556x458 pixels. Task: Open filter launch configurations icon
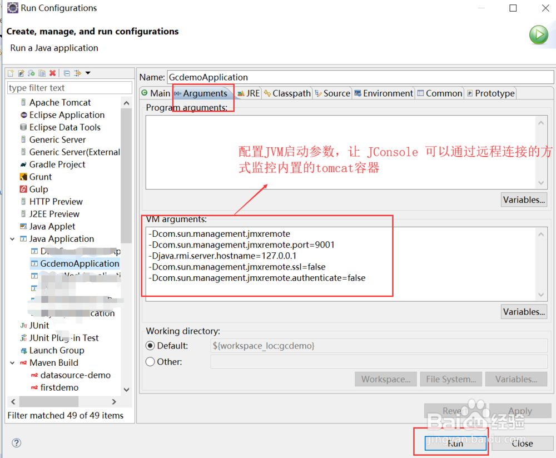[77, 73]
